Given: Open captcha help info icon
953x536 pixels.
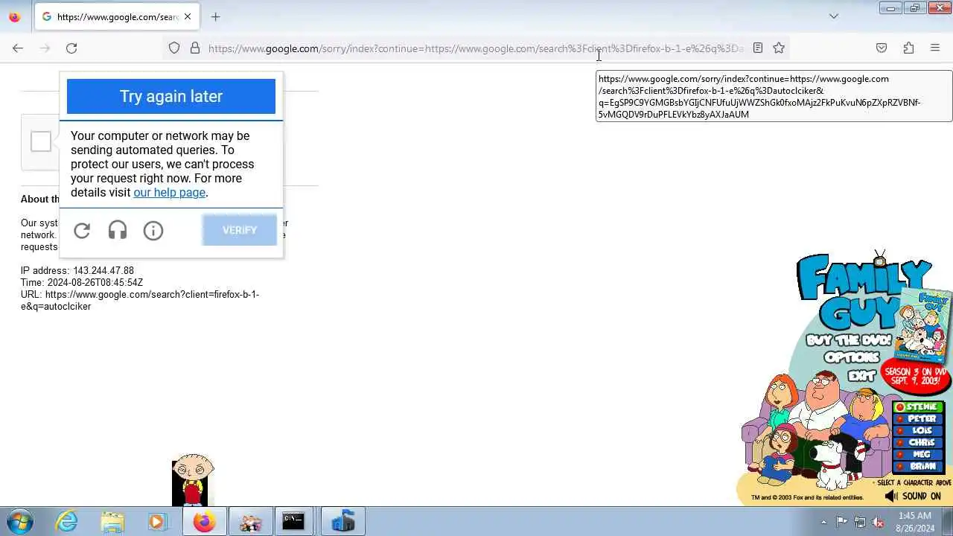Looking at the screenshot, I should (x=153, y=231).
